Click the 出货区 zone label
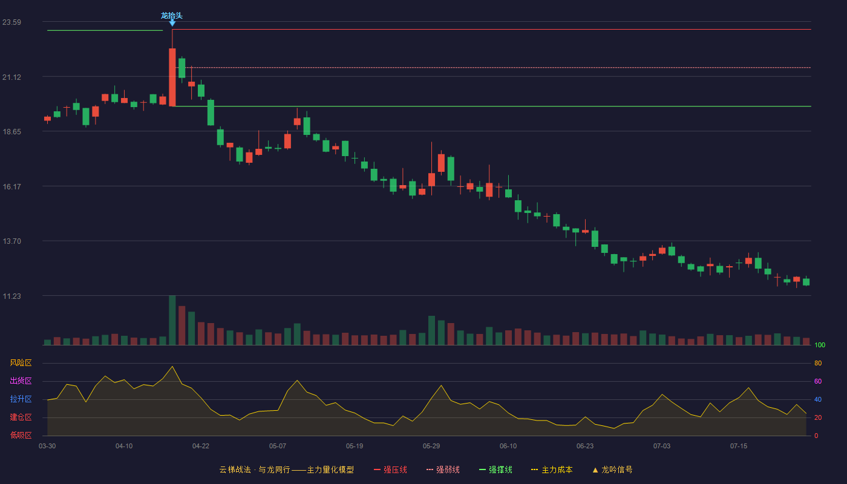 click(x=21, y=381)
